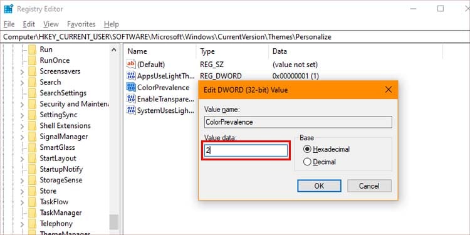Select the Store tree item label

48,191
